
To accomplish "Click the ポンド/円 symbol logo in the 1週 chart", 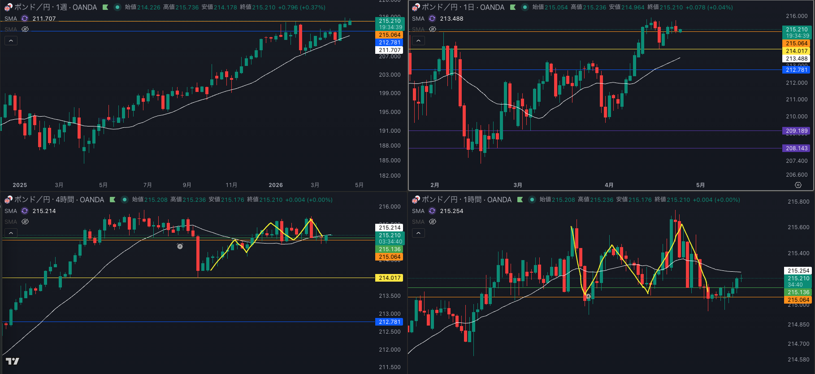I will coord(8,7).
